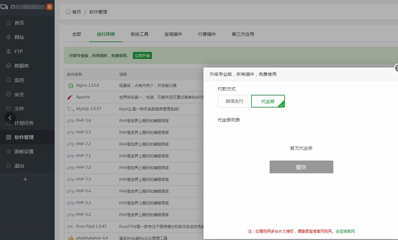Click the 文件 folder icon
The image size is (398, 240).
point(9,109)
